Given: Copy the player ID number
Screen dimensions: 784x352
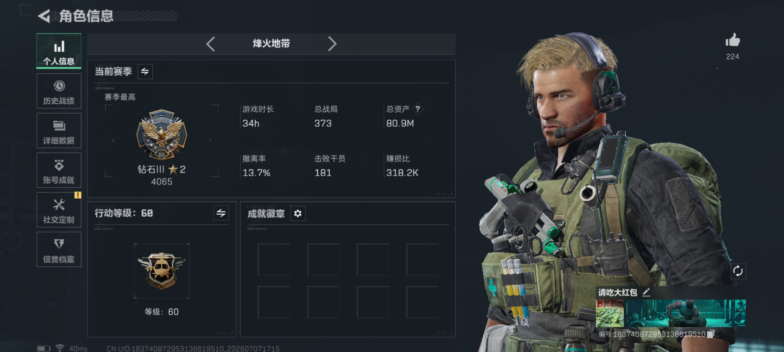Looking at the screenshot, I should (x=711, y=334).
